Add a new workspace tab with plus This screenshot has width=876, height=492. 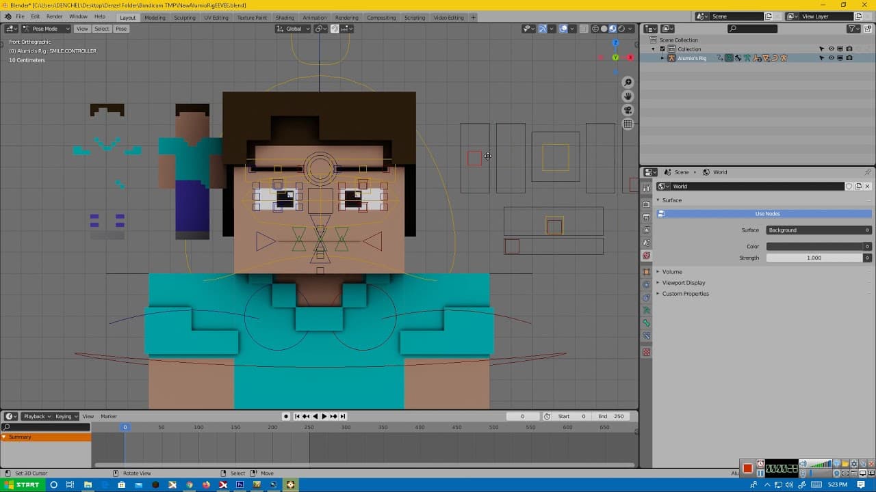click(x=473, y=17)
